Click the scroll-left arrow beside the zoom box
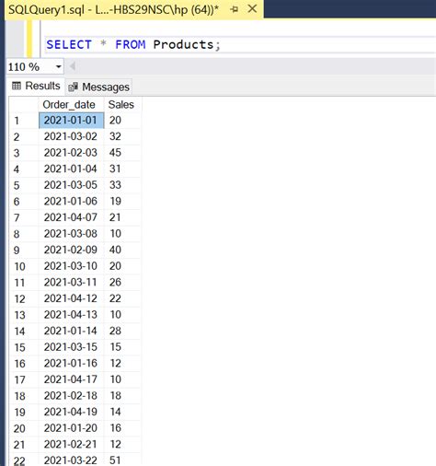 [73, 66]
